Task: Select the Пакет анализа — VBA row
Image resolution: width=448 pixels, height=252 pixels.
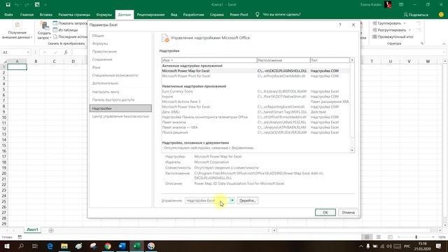Action: pos(255,127)
